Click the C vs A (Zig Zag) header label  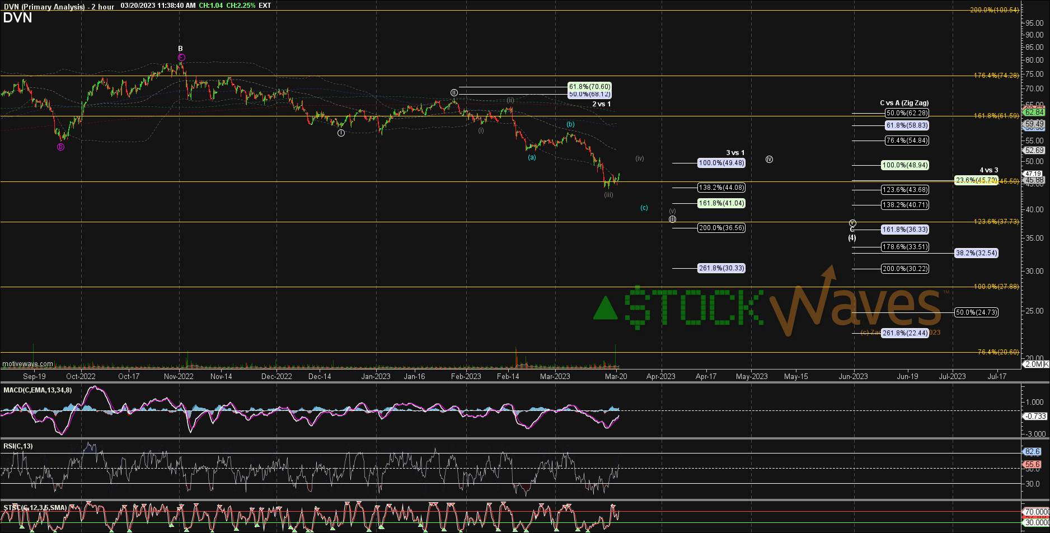(x=904, y=103)
